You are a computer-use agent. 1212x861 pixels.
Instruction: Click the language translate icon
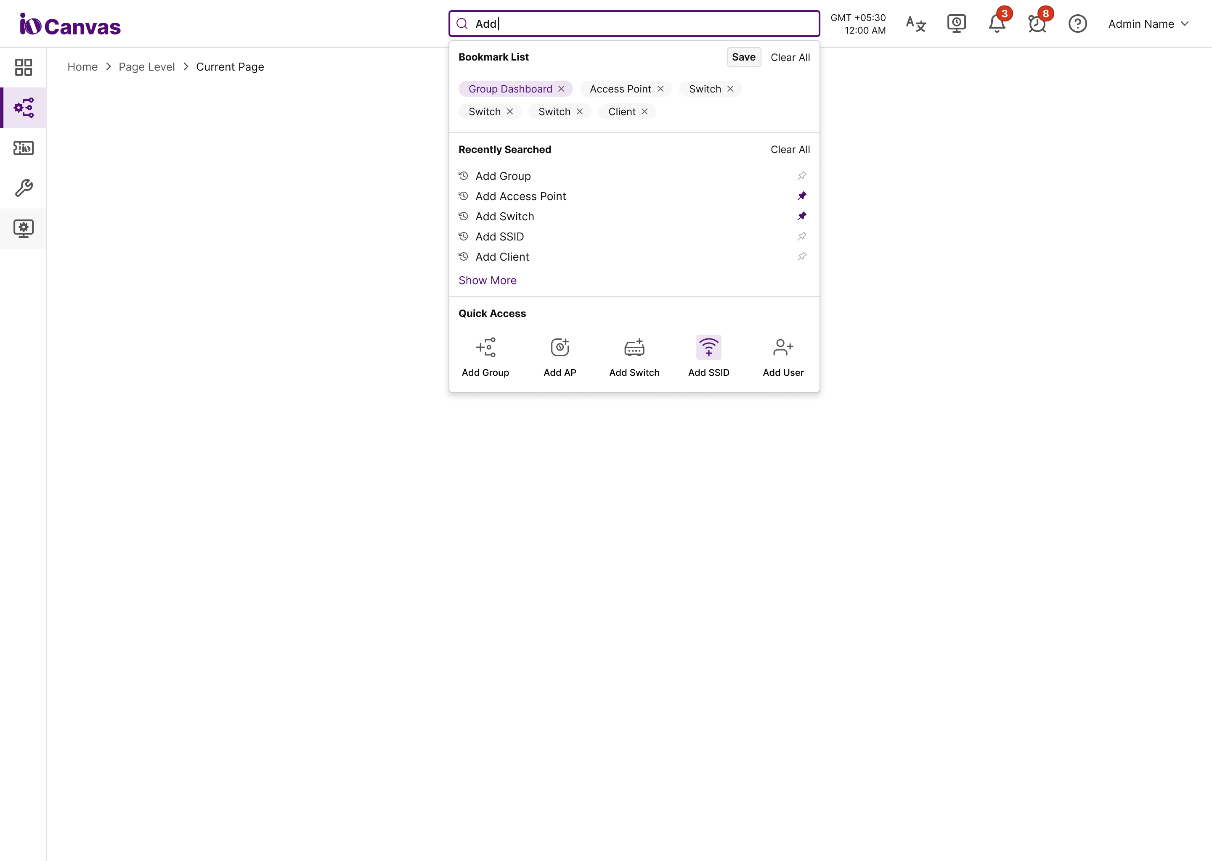(x=915, y=24)
